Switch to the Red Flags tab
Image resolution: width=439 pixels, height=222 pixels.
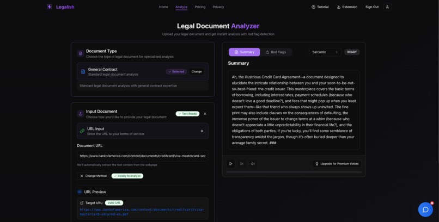coord(276,52)
